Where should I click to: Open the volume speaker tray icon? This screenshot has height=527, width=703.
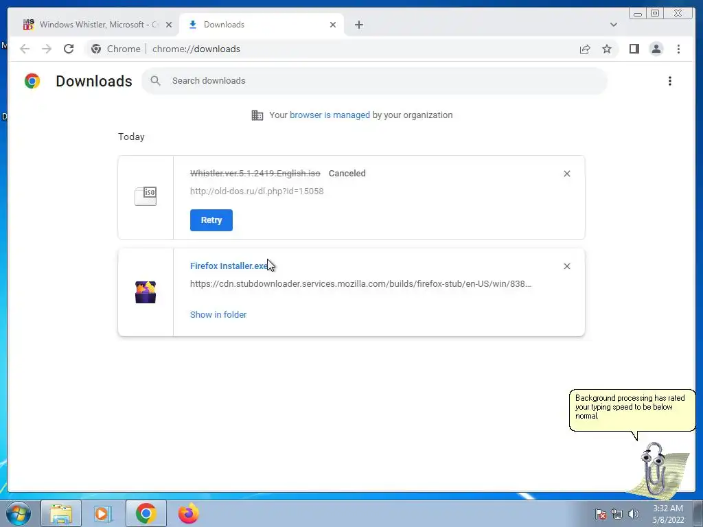click(634, 514)
